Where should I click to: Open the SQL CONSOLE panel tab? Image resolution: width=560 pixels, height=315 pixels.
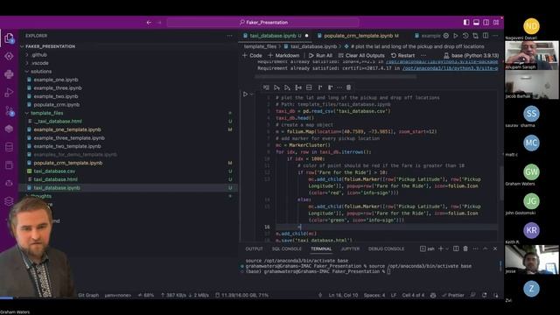tap(286, 248)
